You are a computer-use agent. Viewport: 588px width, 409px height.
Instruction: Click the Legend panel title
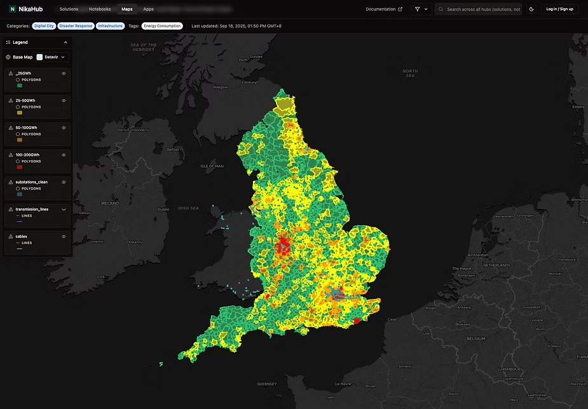click(x=20, y=43)
